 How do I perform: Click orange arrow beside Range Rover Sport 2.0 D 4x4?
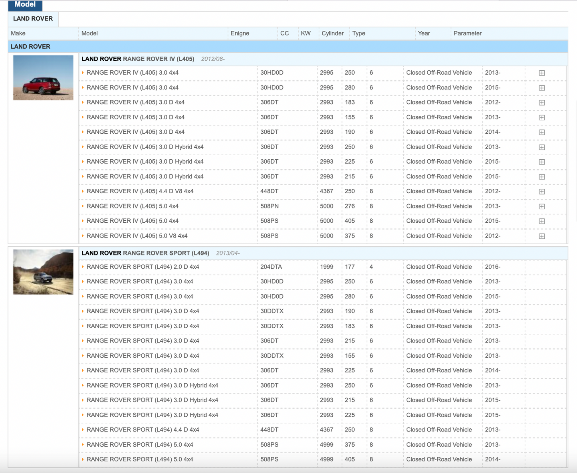[x=83, y=267]
